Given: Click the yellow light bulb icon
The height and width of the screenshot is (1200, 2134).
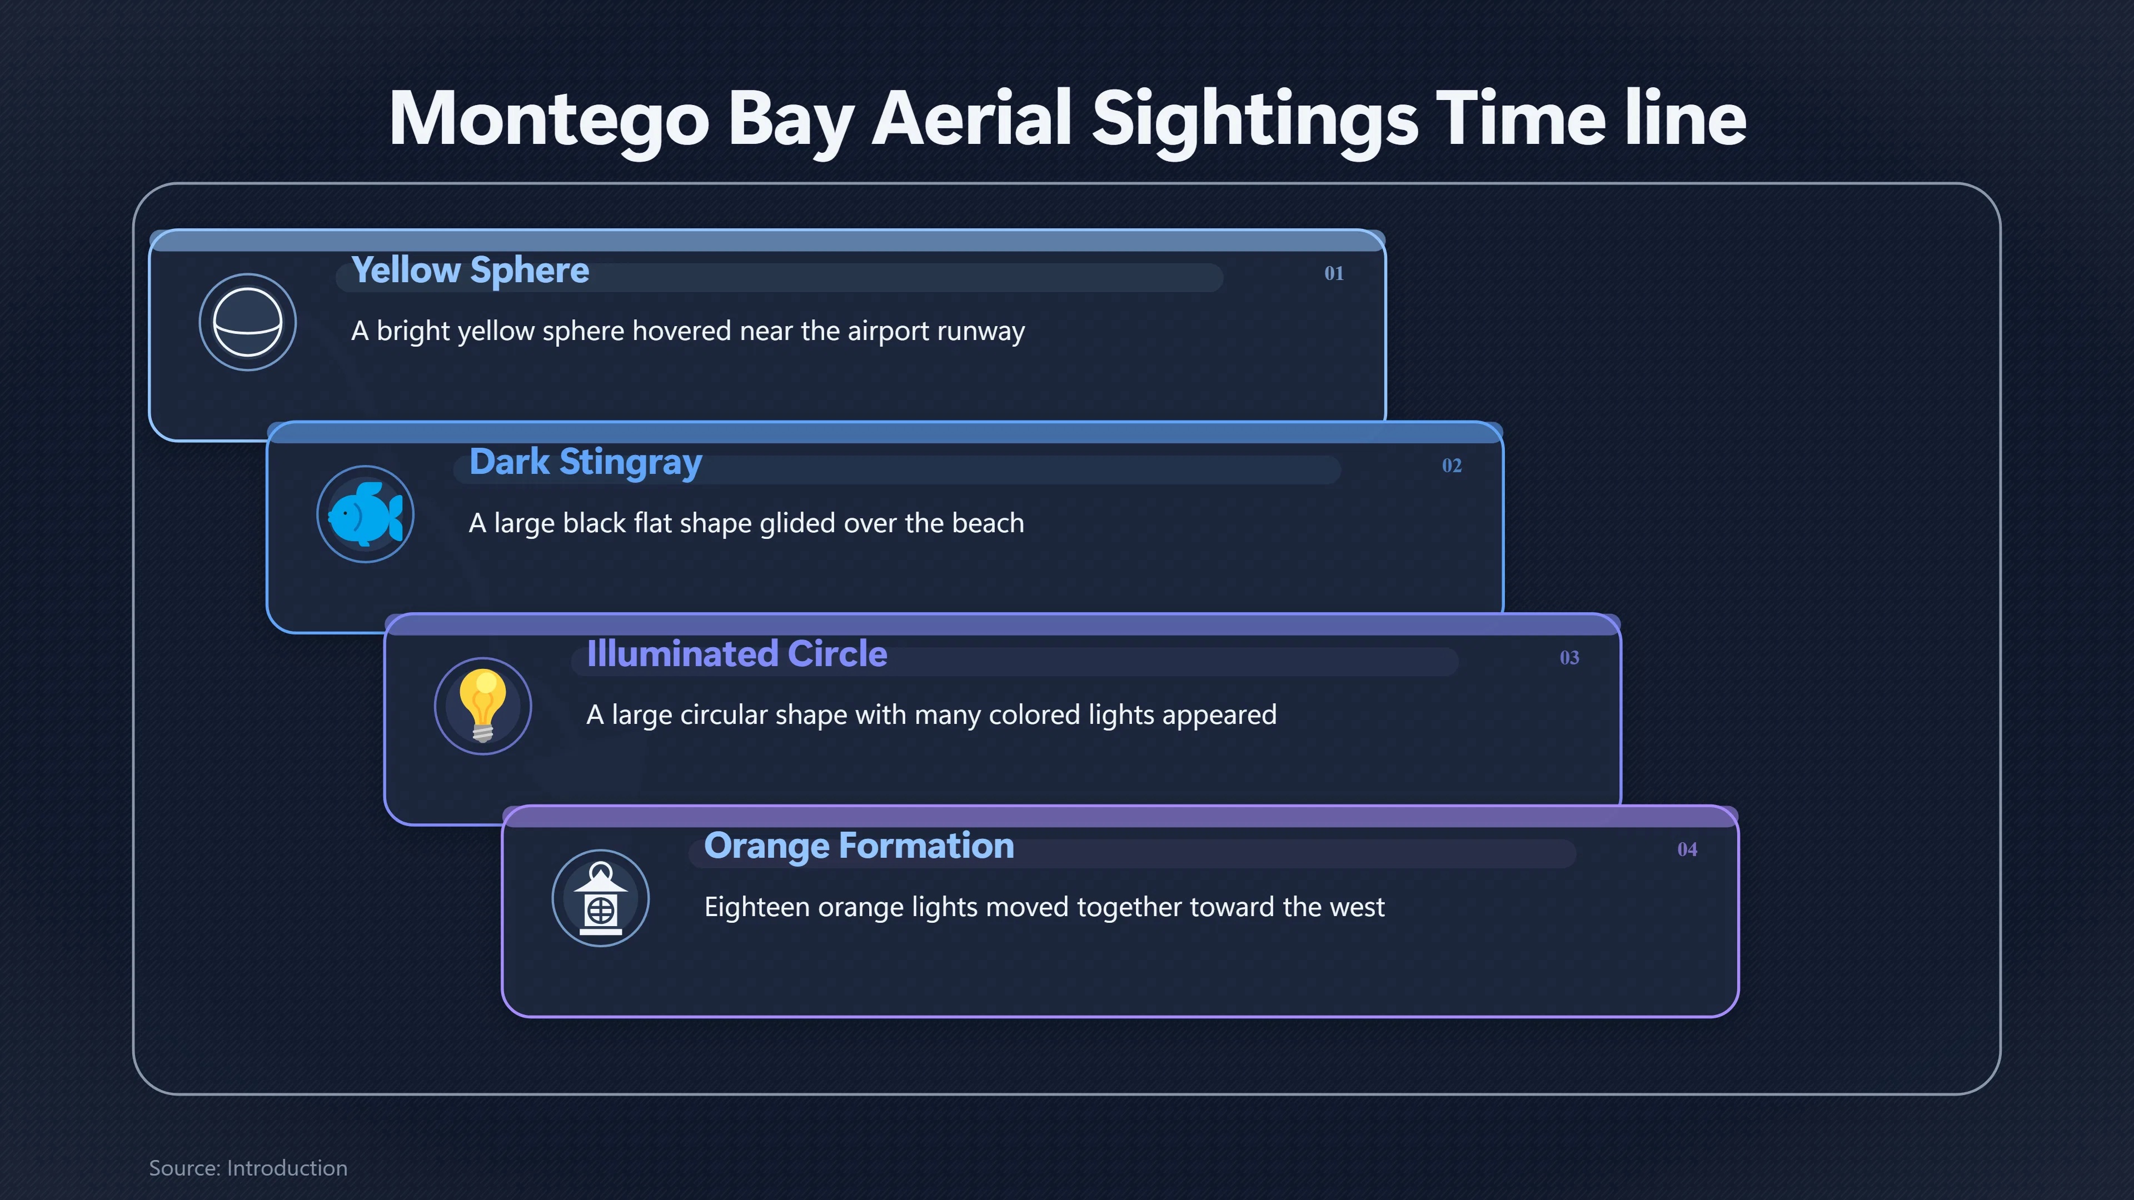Looking at the screenshot, I should tap(483, 706).
